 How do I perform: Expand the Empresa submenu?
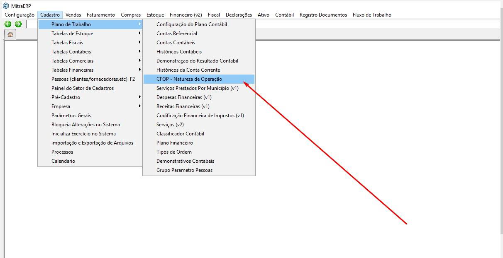click(x=61, y=106)
